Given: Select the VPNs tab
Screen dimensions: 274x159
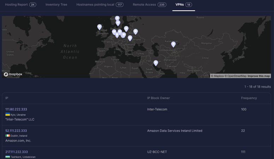Looking at the screenshot, I should [183, 5].
